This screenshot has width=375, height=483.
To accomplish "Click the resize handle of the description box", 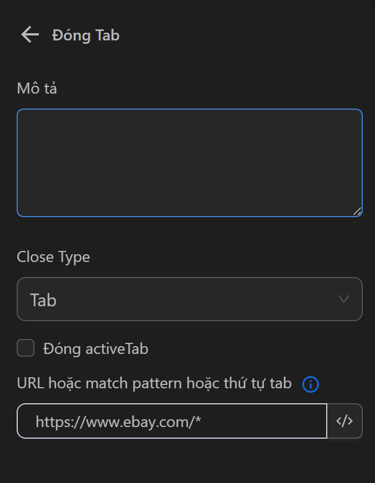I will [x=358, y=211].
